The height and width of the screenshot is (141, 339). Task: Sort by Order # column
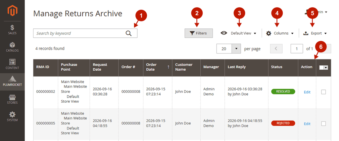[x=131, y=68]
